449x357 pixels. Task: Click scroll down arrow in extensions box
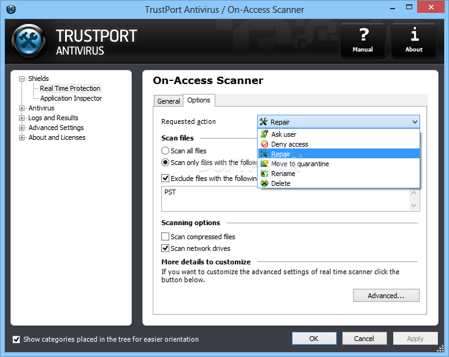coord(414,205)
